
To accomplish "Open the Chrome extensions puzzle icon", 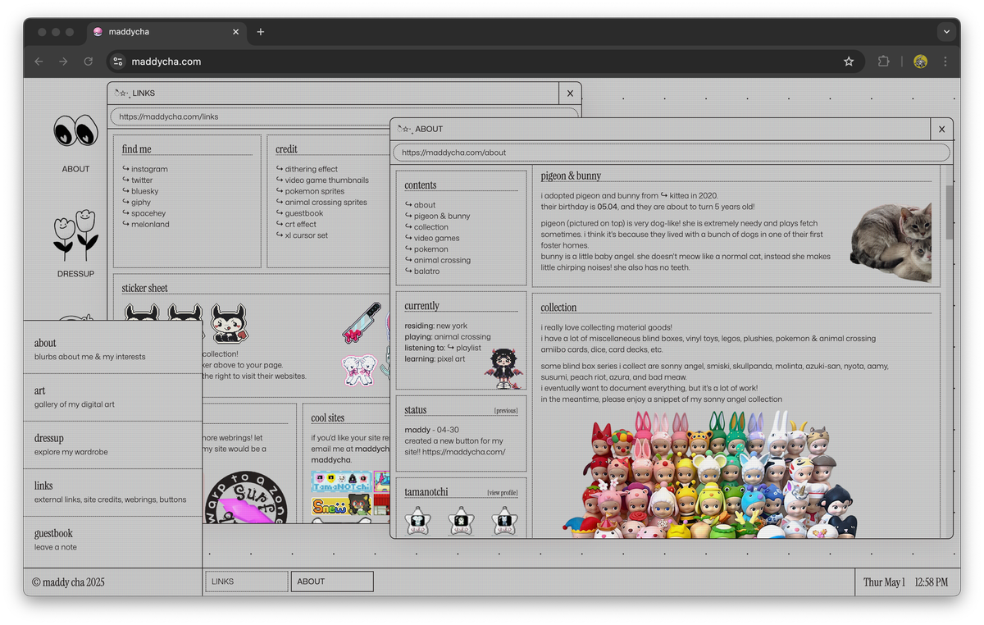I will [x=883, y=62].
